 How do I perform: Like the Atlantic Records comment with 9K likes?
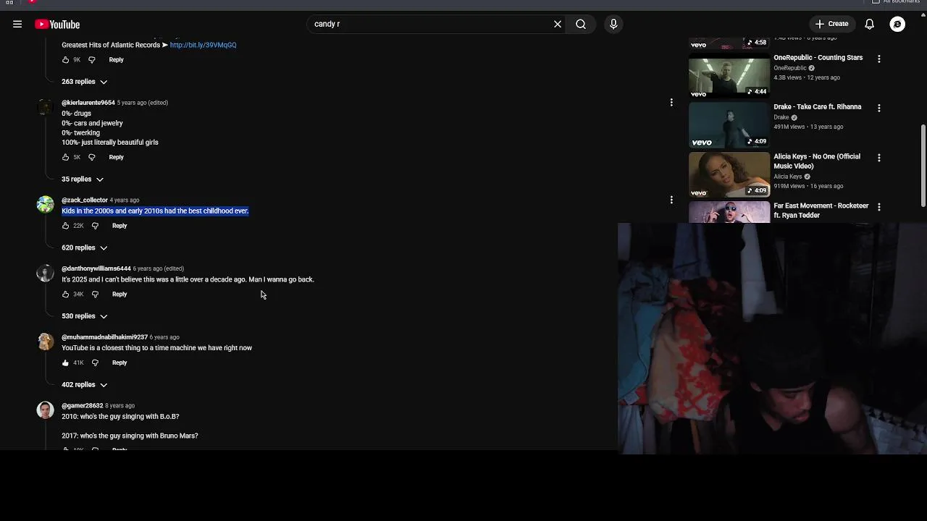point(65,59)
